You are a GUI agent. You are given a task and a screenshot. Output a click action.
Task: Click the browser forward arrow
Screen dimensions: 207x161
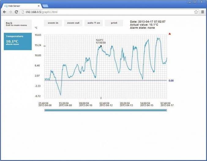click(10, 12)
